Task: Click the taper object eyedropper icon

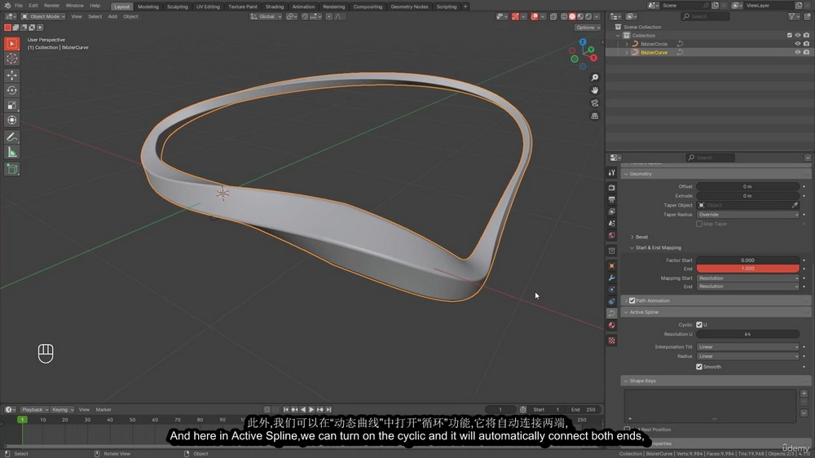Action: coord(794,205)
